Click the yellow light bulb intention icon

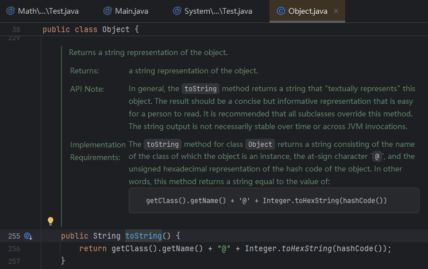pyautogui.click(x=50, y=221)
